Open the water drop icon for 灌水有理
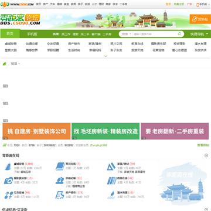 [x=111, y=195]
